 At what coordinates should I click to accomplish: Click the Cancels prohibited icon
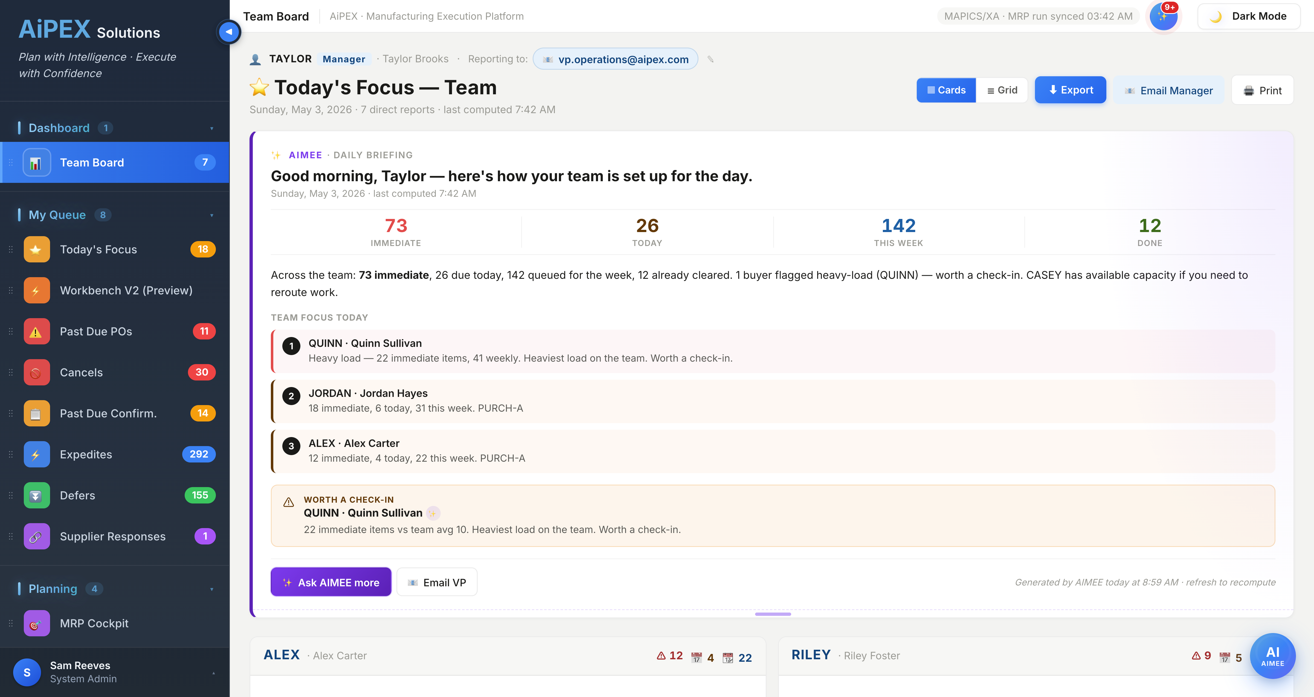coord(36,373)
